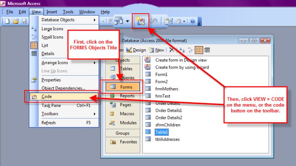Open the File menu

coord(10,12)
